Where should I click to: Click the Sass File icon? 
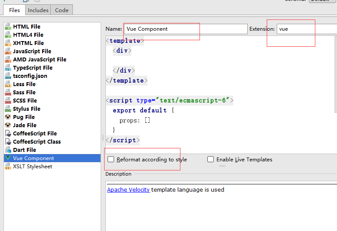8,93
